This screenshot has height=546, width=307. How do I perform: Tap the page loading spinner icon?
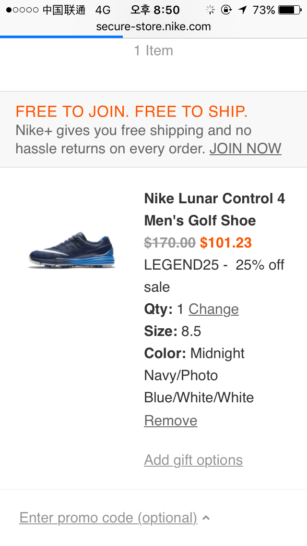click(210, 10)
